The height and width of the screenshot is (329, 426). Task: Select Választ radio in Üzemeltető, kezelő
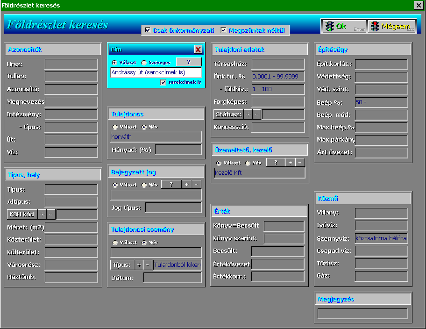point(219,163)
